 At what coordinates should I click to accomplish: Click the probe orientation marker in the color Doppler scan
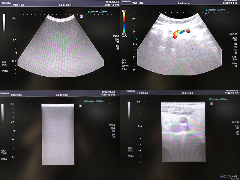pyautogui.click(x=206, y=15)
